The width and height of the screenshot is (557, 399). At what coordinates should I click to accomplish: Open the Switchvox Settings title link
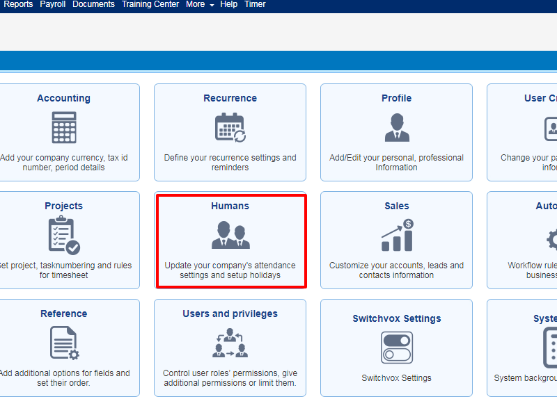tap(397, 319)
